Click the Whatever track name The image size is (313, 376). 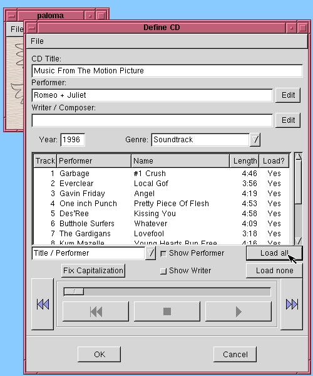151,224
